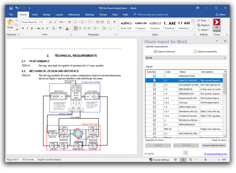Apply subscript formatting

point(43,28)
